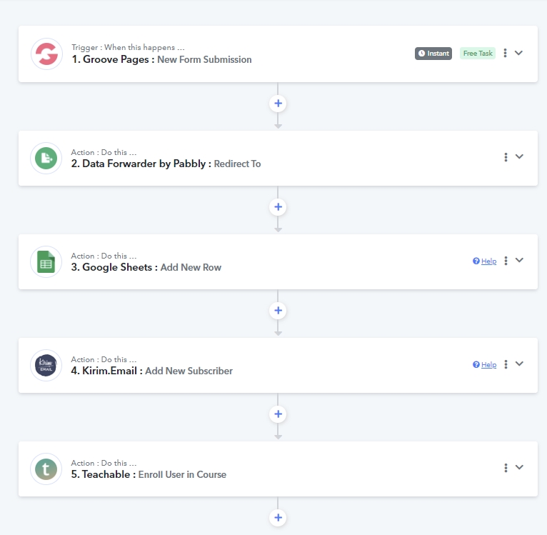547x535 pixels.
Task: Open three-dot menu for Data Forwarder step
Action: 506,157
